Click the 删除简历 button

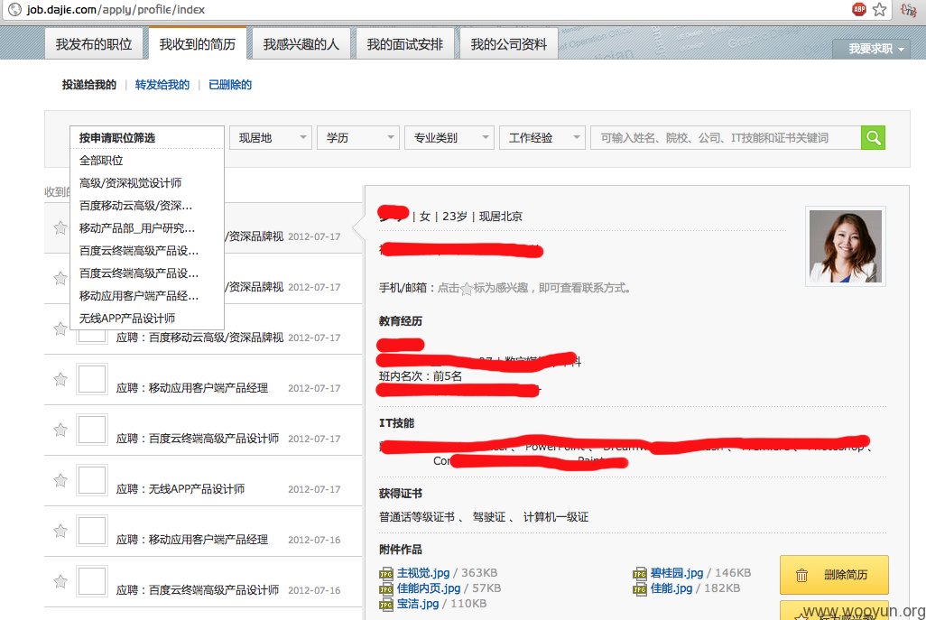pyautogui.click(x=834, y=575)
